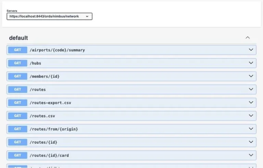This screenshot has width=263, height=168.
Task: Open the /routes path text
Action: click(38, 89)
